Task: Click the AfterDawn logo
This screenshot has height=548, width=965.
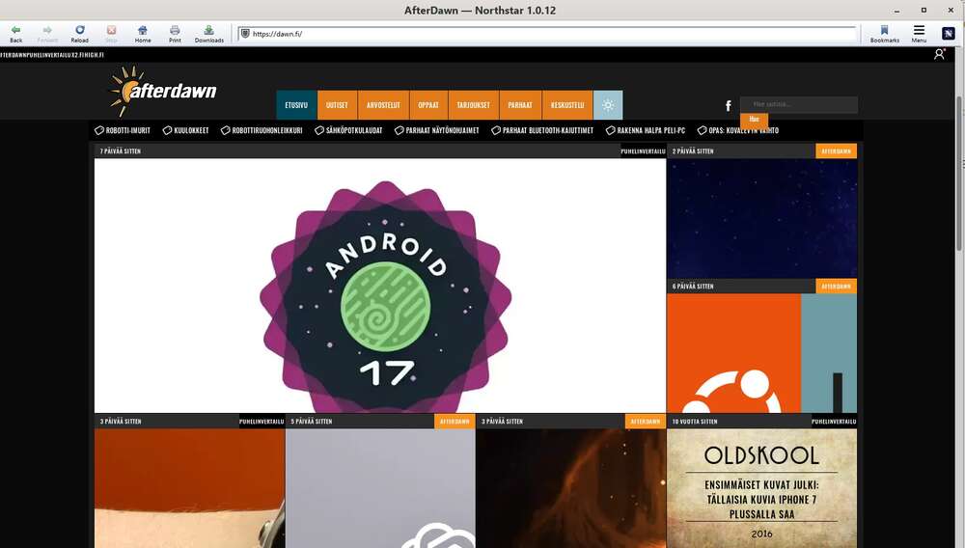Action: [x=163, y=92]
